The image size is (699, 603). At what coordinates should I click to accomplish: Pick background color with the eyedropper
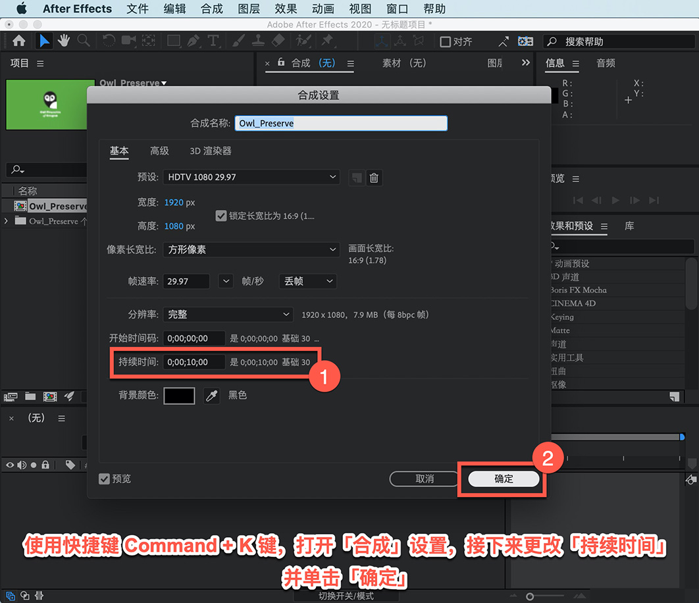click(212, 396)
